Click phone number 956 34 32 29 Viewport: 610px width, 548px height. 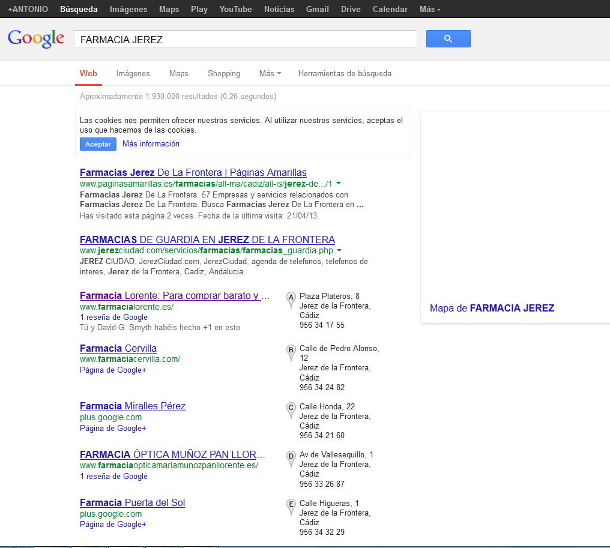[x=322, y=532]
